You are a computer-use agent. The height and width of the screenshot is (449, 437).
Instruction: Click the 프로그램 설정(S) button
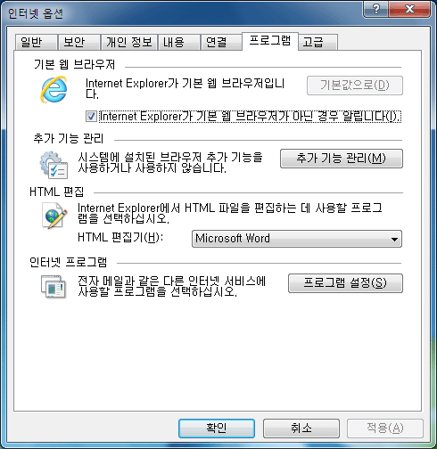point(345,283)
